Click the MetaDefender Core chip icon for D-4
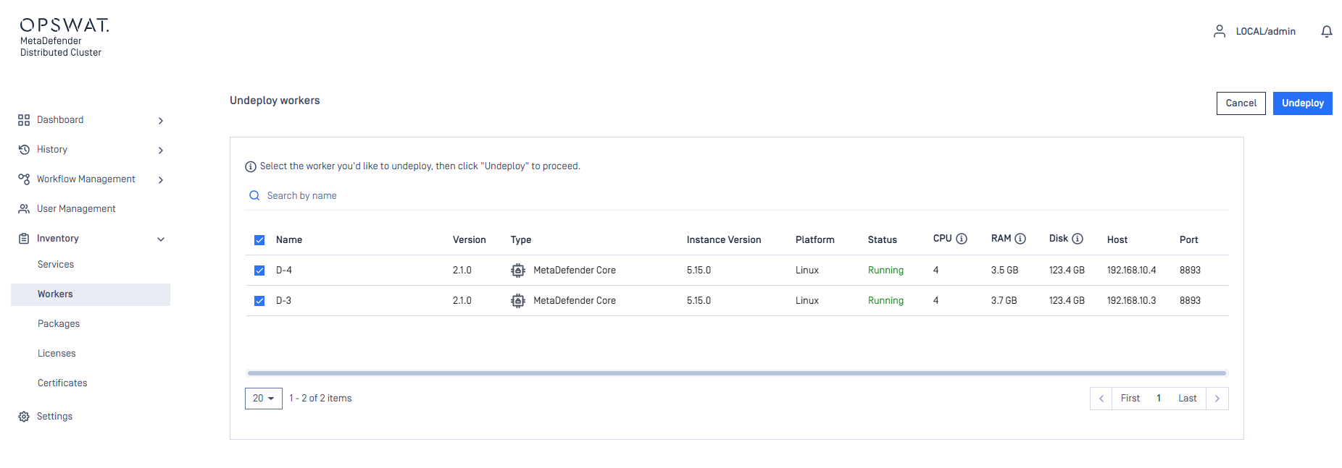Screen dimensions: 1342x468 coord(518,271)
